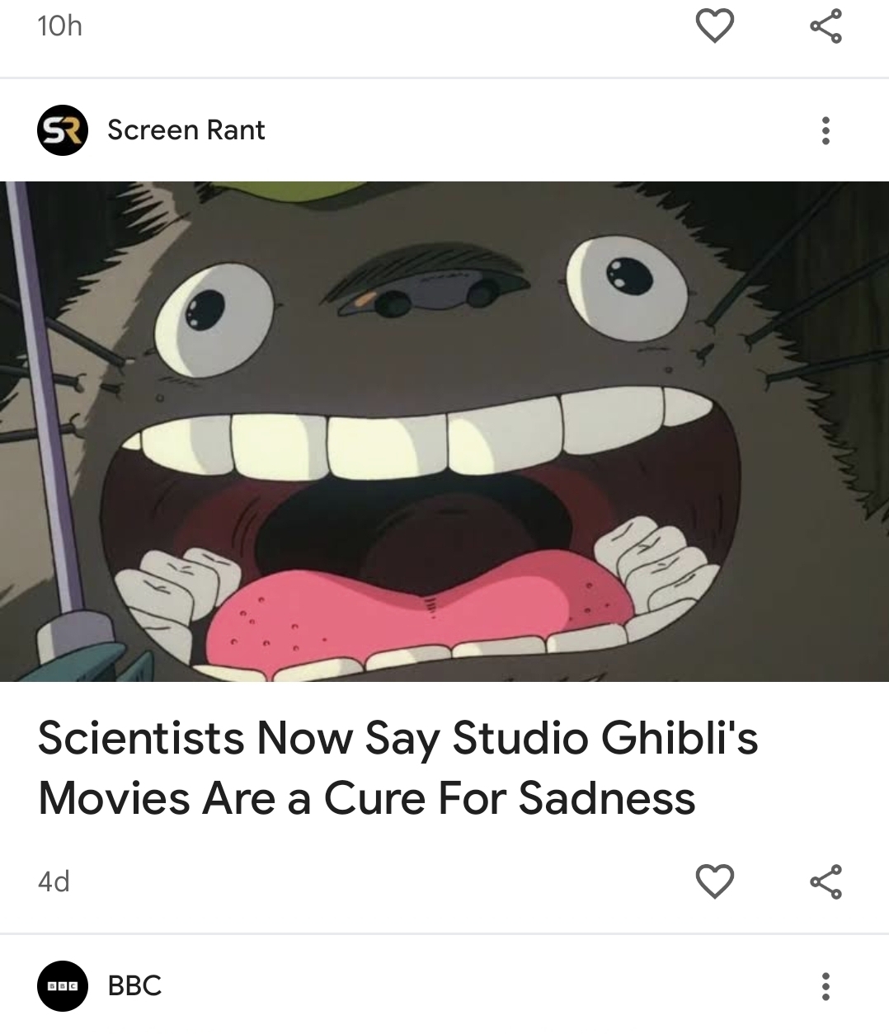Screen dimensions: 889x1034
Task: Open more options for BBC article
Action: click(825, 985)
